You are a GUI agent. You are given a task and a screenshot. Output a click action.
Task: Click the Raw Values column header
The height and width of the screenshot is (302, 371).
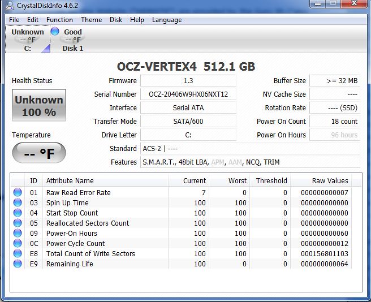click(x=321, y=180)
